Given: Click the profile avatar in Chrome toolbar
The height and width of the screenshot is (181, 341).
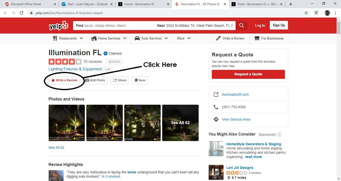Looking at the screenshot, I should (x=327, y=13).
